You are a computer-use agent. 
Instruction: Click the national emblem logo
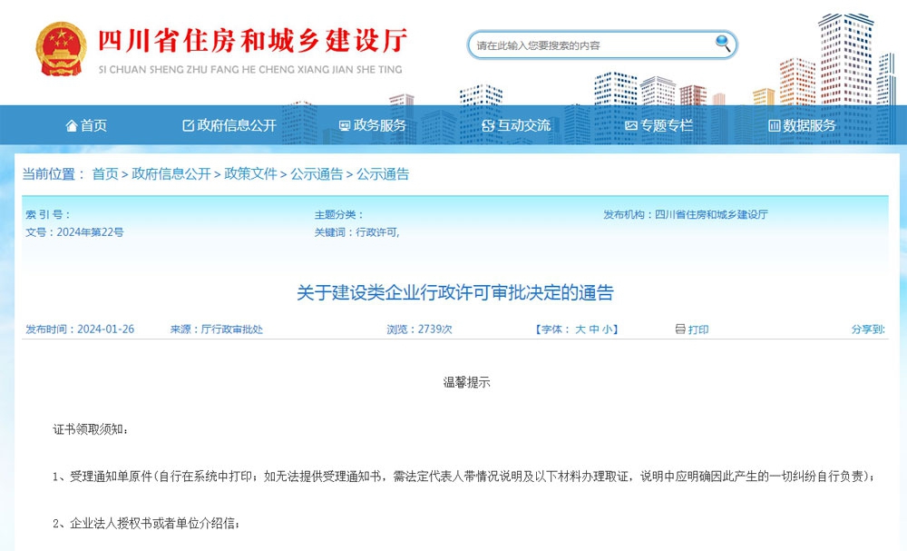pyautogui.click(x=61, y=49)
